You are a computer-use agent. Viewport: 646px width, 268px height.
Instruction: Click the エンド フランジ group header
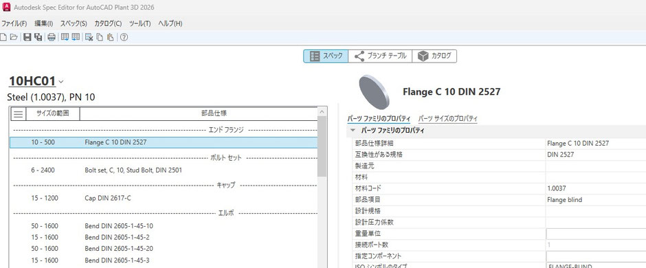click(x=226, y=130)
